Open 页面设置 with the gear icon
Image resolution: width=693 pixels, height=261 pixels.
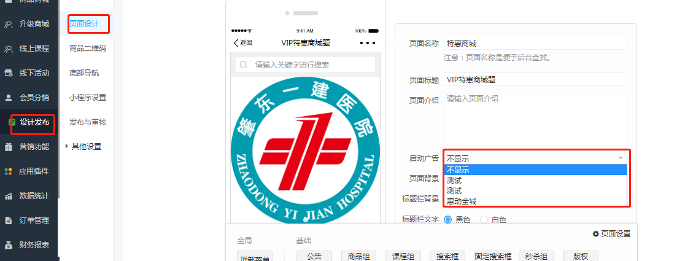pos(611,233)
